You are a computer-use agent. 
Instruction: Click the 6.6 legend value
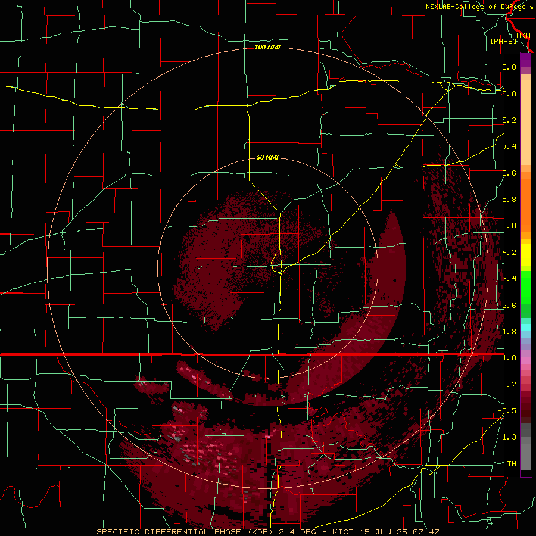coord(509,173)
